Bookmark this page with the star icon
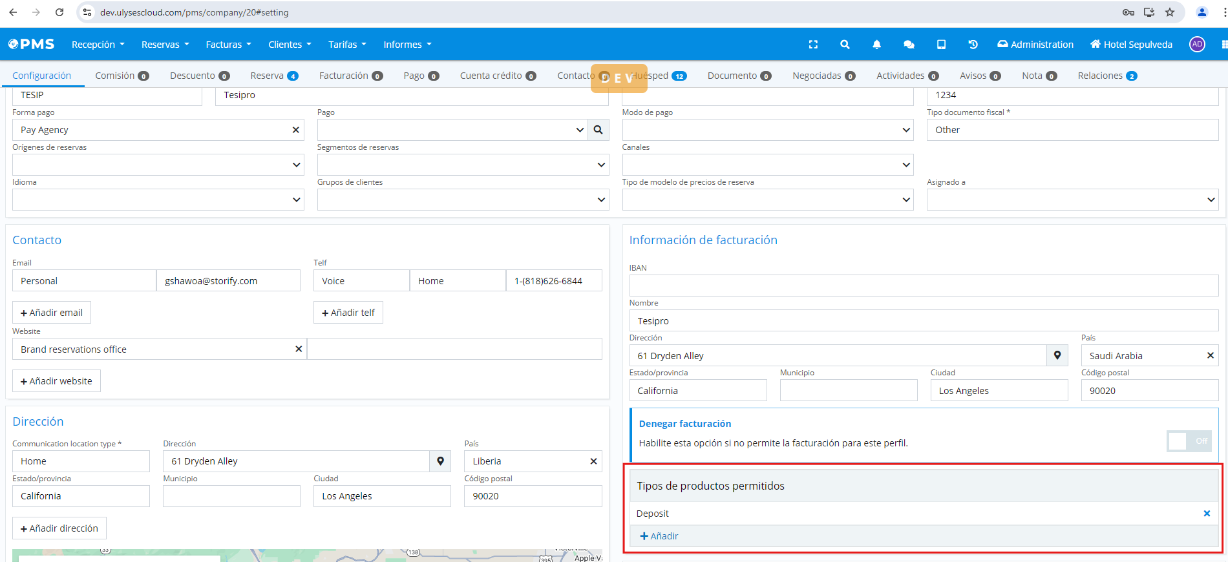The width and height of the screenshot is (1228, 562). coord(1170,12)
